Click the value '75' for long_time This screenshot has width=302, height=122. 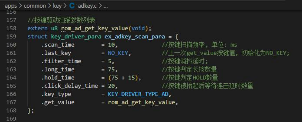[111, 69]
